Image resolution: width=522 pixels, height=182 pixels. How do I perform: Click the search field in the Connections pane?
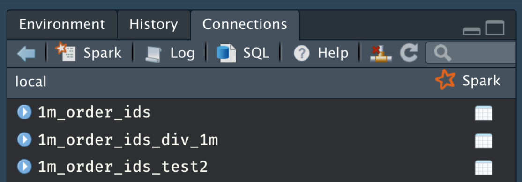(x=473, y=53)
